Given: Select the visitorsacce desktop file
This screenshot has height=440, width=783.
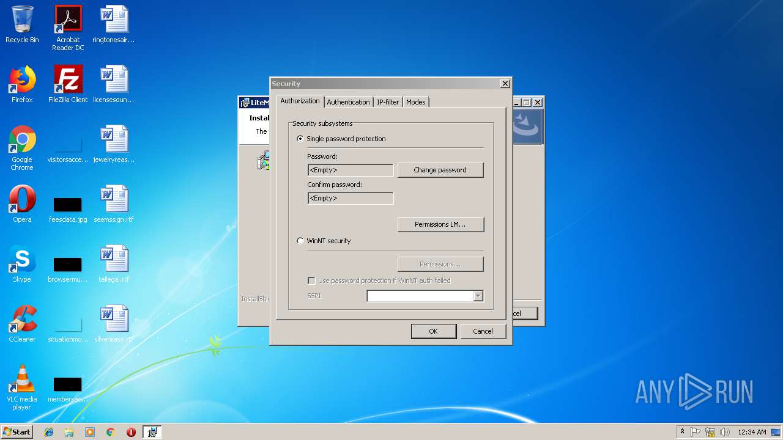Looking at the screenshot, I should coord(68,148).
